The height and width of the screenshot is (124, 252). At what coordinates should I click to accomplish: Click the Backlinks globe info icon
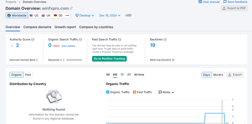(x=165, y=40)
